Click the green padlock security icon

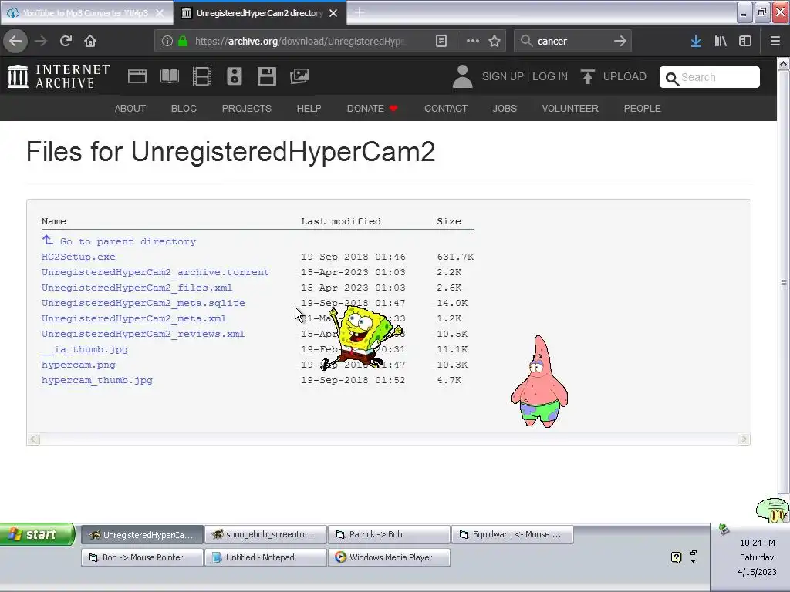(183, 41)
